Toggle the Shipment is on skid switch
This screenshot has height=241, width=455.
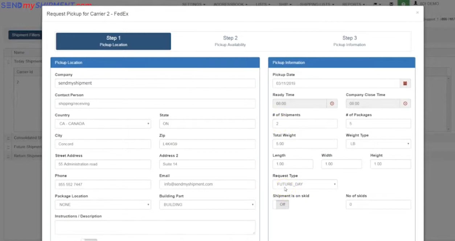point(281,204)
